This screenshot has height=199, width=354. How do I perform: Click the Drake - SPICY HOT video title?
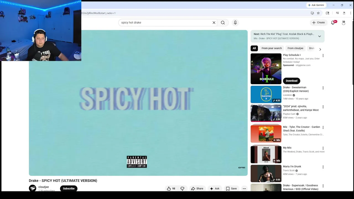tap(63, 180)
